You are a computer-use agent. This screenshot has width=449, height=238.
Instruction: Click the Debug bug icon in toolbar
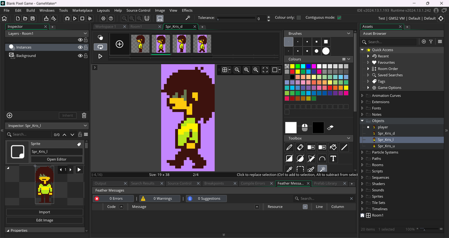click(67, 18)
